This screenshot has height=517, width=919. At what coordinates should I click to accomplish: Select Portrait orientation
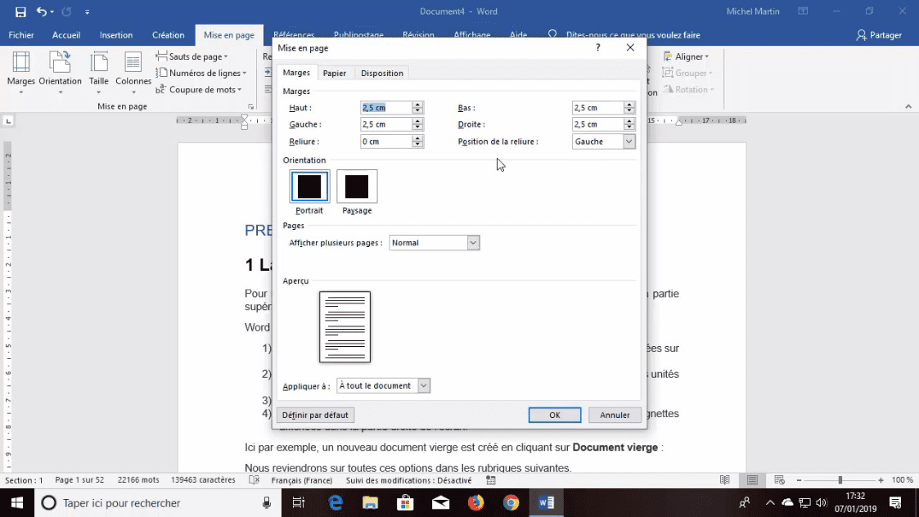coord(309,187)
